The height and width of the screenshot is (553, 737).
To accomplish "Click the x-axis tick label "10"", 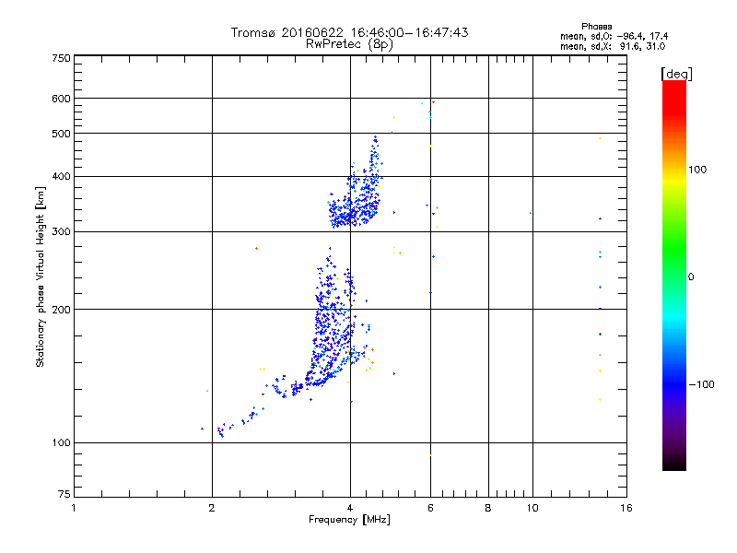I will [x=532, y=508].
